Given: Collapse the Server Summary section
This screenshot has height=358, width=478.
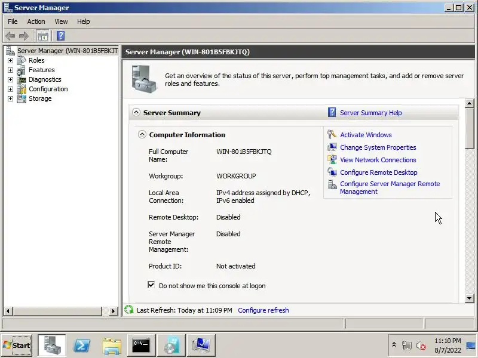Looking at the screenshot, I should pos(136,112).
